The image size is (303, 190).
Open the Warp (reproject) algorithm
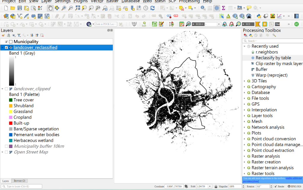tap(272, 75)
